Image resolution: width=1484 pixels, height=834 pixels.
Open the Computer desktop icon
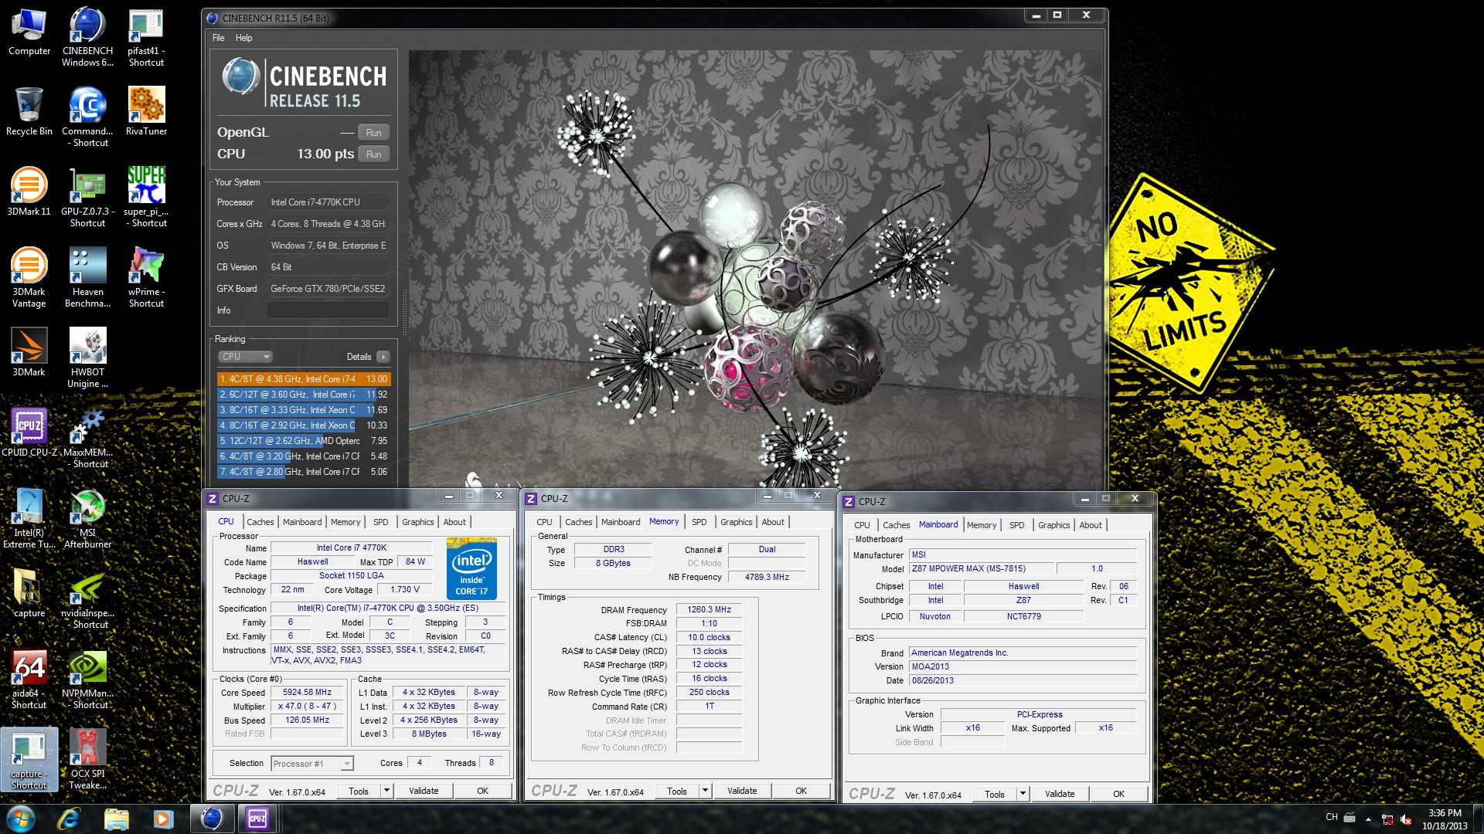[29, 32]
